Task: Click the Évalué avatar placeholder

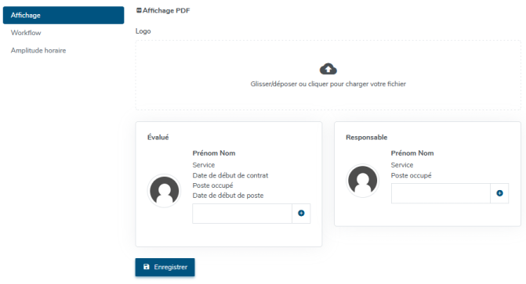Action: click(x=165, y=191)
